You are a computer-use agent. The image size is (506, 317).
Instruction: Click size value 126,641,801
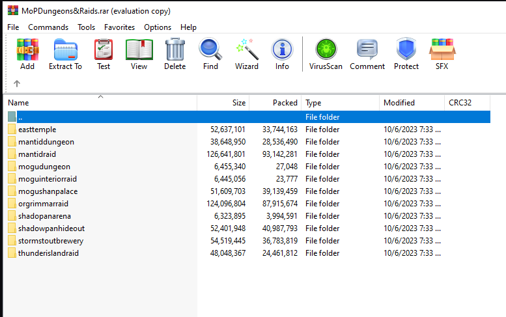(x=226, y=154)
